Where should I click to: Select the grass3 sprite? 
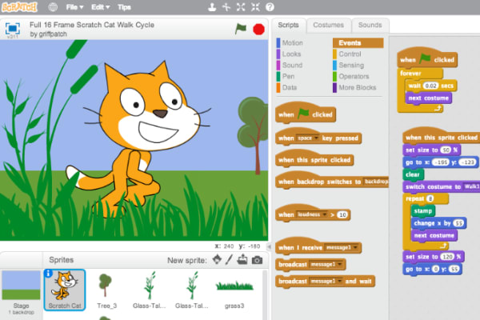point(234,290)
